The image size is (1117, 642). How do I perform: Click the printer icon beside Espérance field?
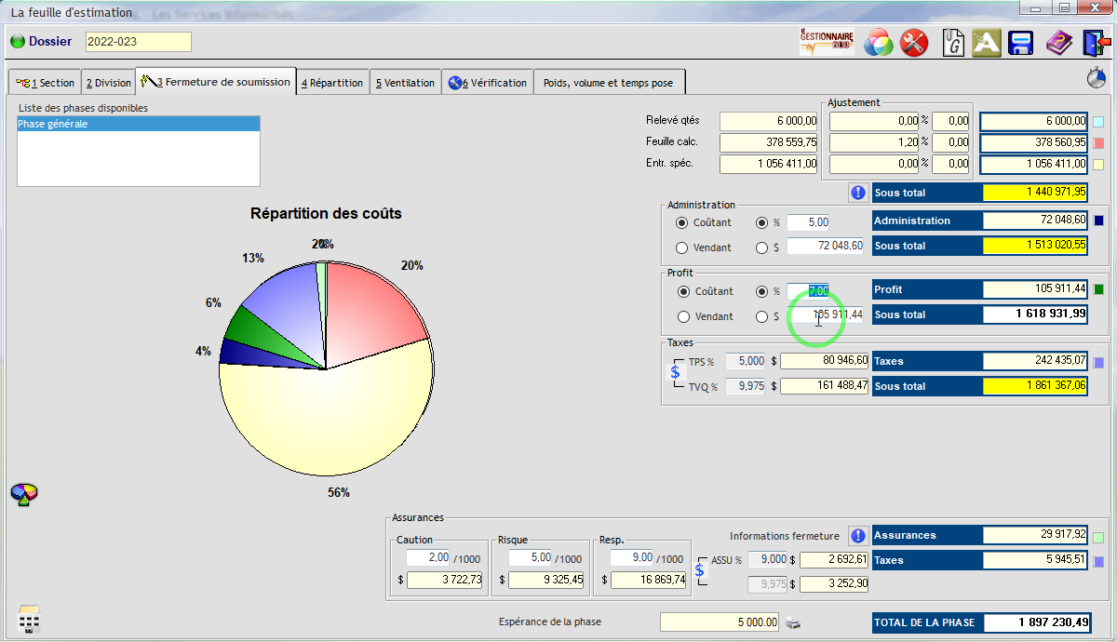[x=793, y=622]
